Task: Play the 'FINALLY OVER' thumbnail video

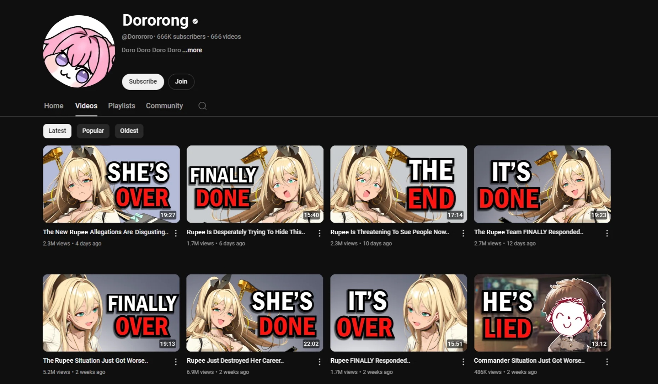Action: [111, 313]
